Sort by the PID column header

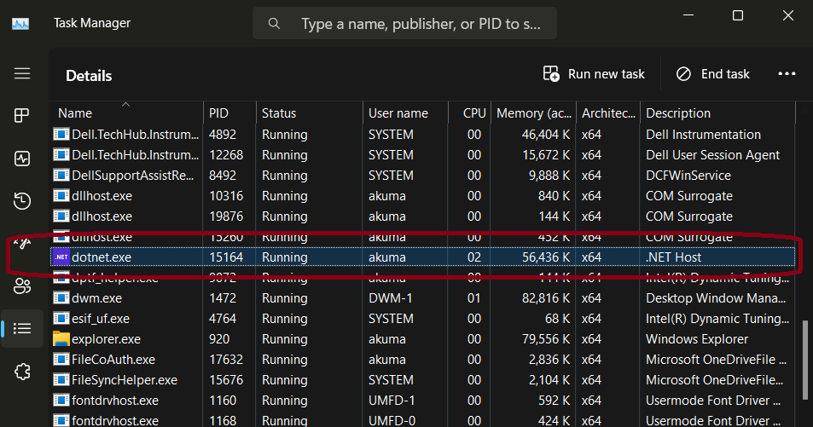click(x=229, y=113)
